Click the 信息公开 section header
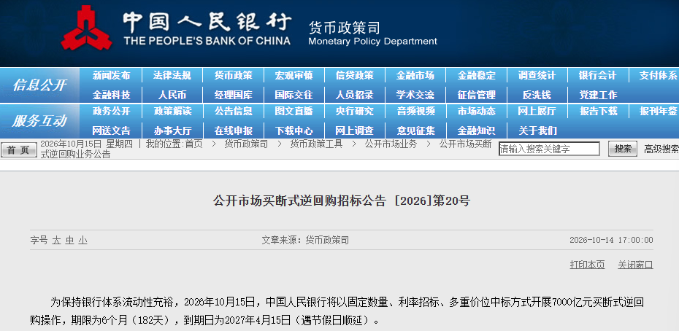Viewport: 679px width, 331px height. [x=39, y=85]
